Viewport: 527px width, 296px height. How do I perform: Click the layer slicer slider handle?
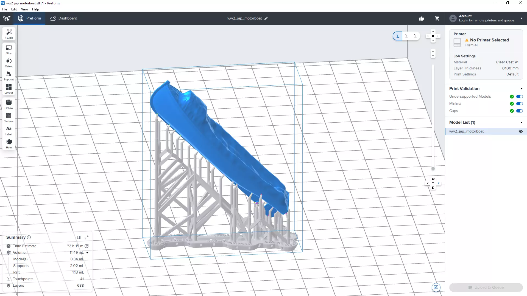click(433, 169)
